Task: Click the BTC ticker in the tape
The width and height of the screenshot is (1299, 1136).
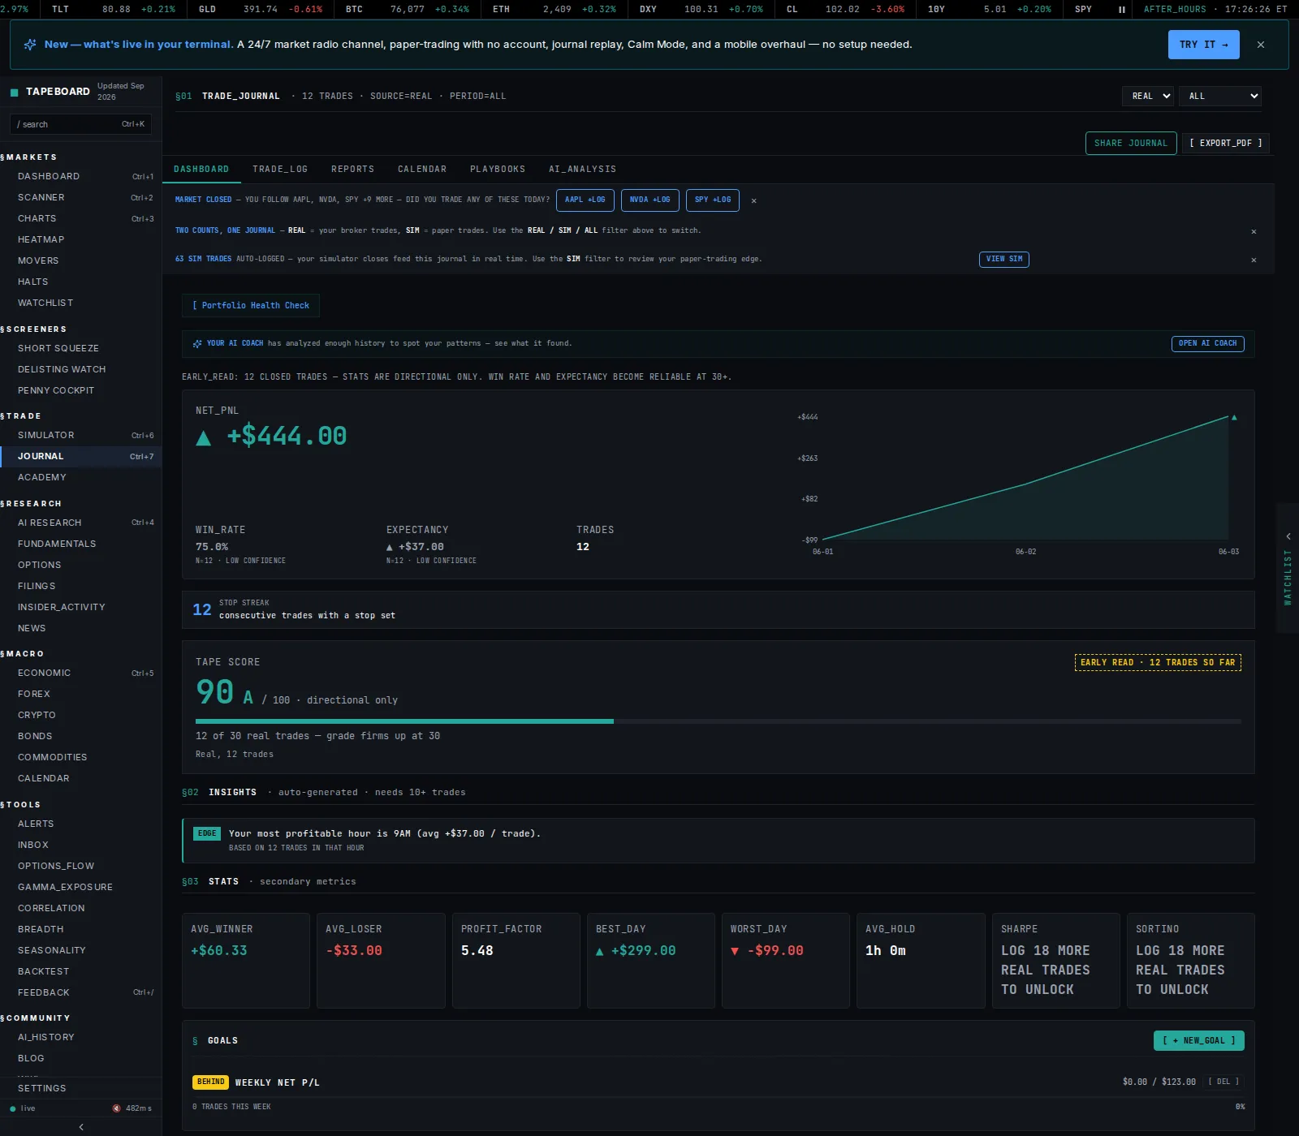Action: (408, 10)
